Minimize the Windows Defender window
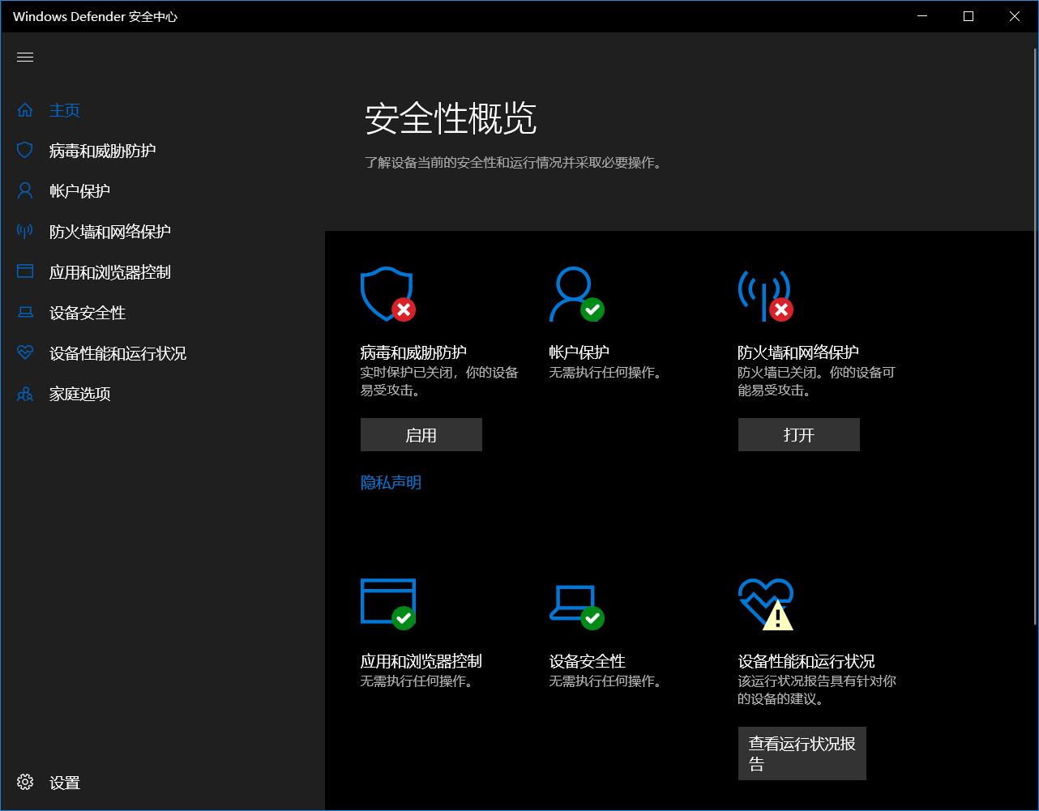The width and height of the screenshot is (1039, 811). pyautogui.click(x=922, y=16)
